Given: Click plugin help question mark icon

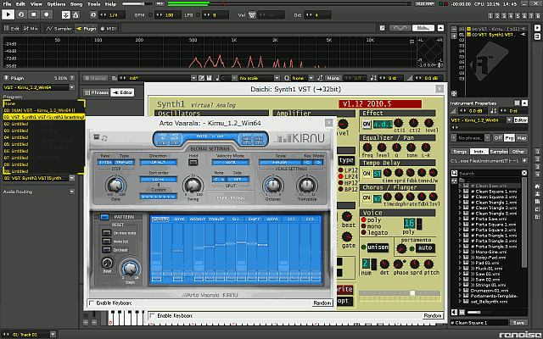Looking at the screenshot, I should [72, 78].
